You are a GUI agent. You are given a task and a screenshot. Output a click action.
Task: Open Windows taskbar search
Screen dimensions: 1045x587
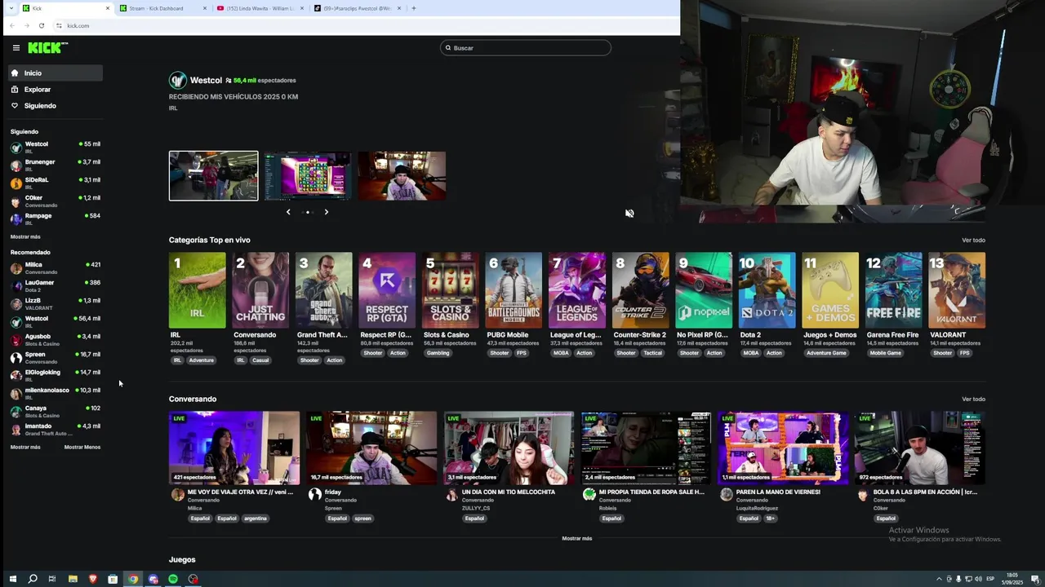coord(33,579)
